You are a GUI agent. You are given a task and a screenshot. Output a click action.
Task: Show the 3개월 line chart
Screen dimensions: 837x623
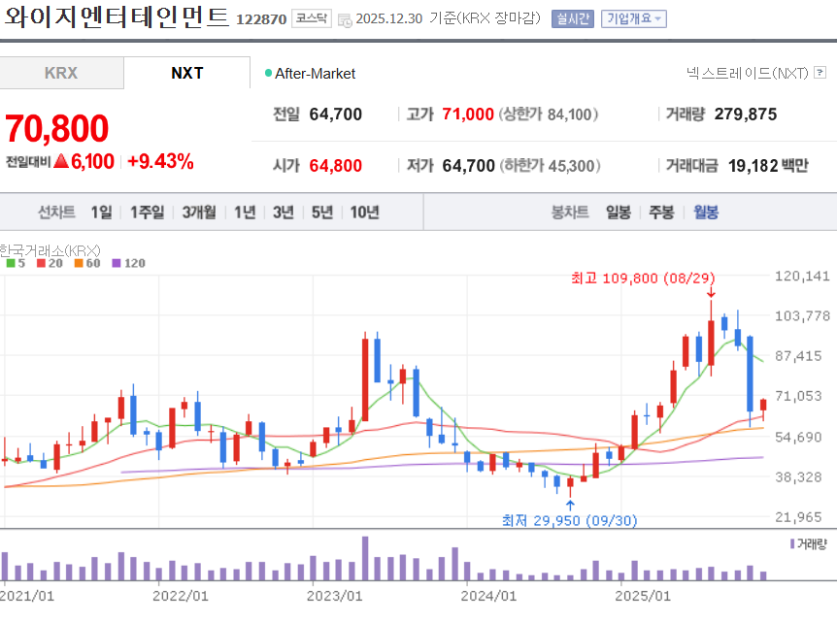coord(199,213)
